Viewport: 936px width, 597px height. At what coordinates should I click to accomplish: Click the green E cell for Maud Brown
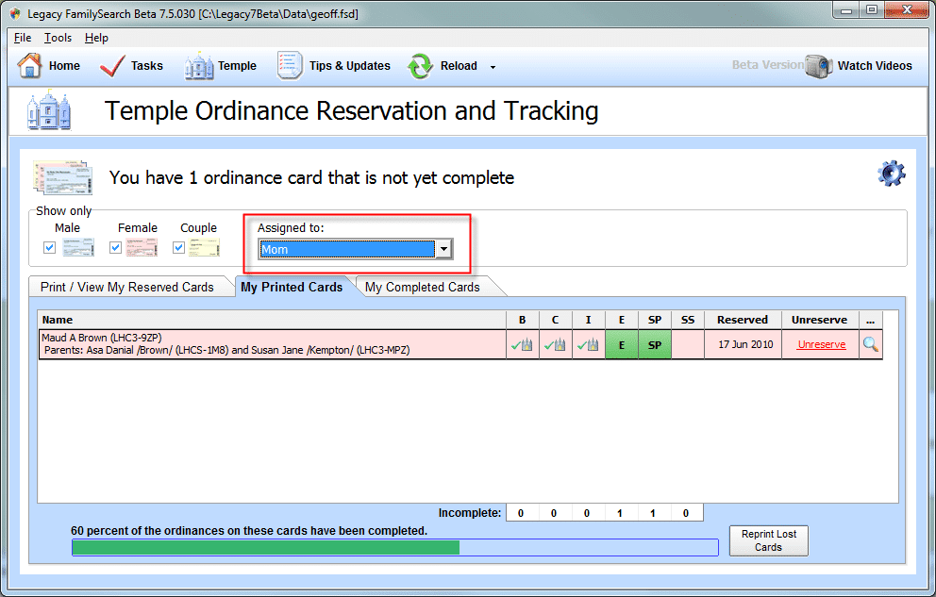point(622,345)
